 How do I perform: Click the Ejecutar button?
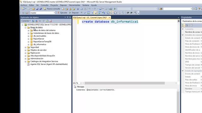(62, 13)
